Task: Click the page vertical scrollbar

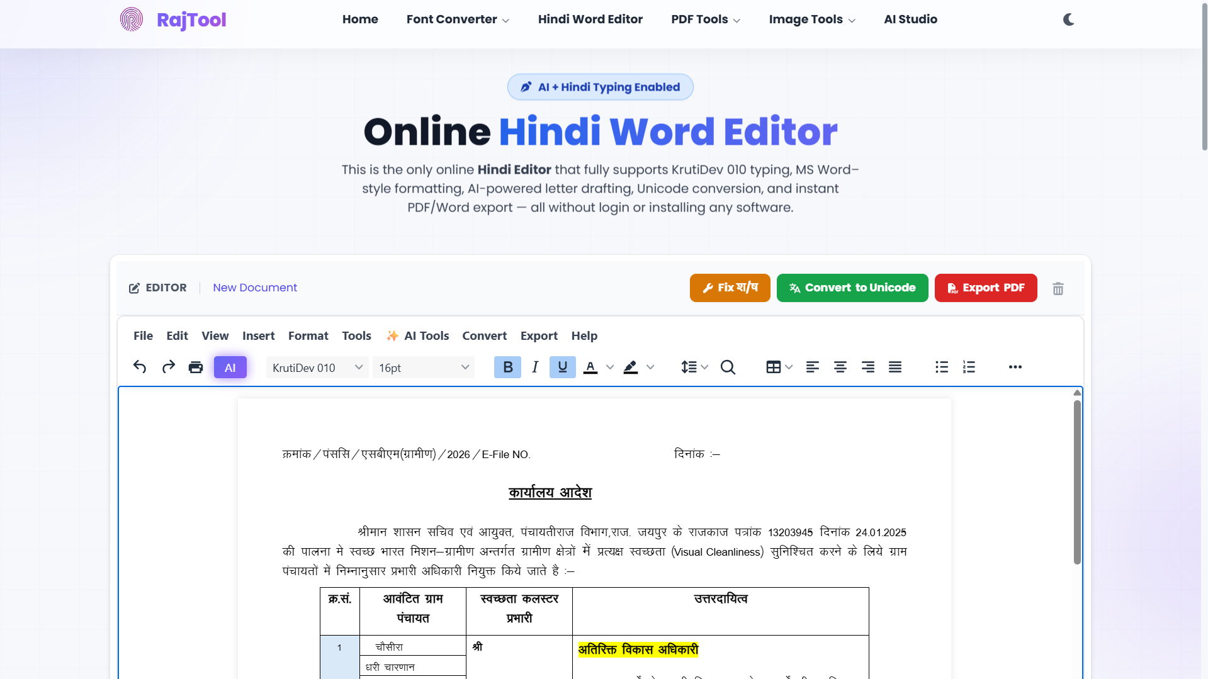Action: click(x=1204, y=77)
